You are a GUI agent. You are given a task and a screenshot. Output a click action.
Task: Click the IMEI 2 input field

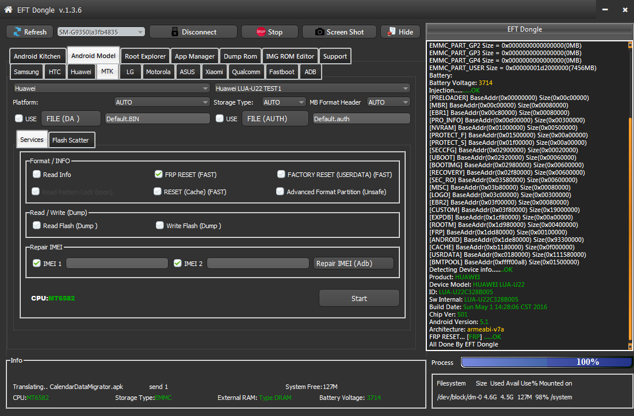tap(258, 263)
